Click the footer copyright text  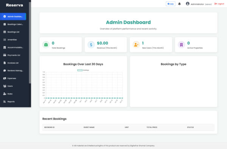click(113, 146)
